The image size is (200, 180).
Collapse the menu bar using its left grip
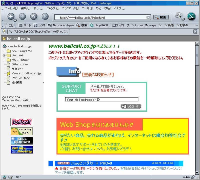tap(2, 9)
